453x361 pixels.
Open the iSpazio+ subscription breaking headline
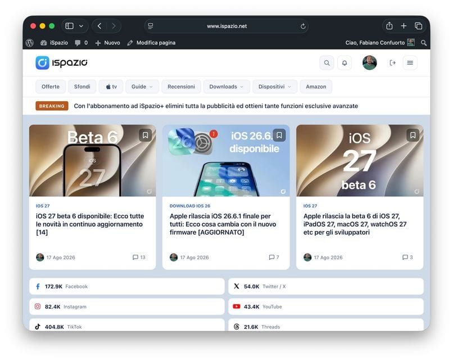(216, 106)
